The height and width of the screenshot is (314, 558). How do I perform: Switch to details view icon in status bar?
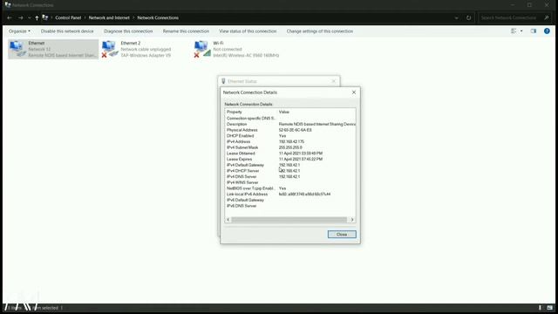click(x=540, y=308)
